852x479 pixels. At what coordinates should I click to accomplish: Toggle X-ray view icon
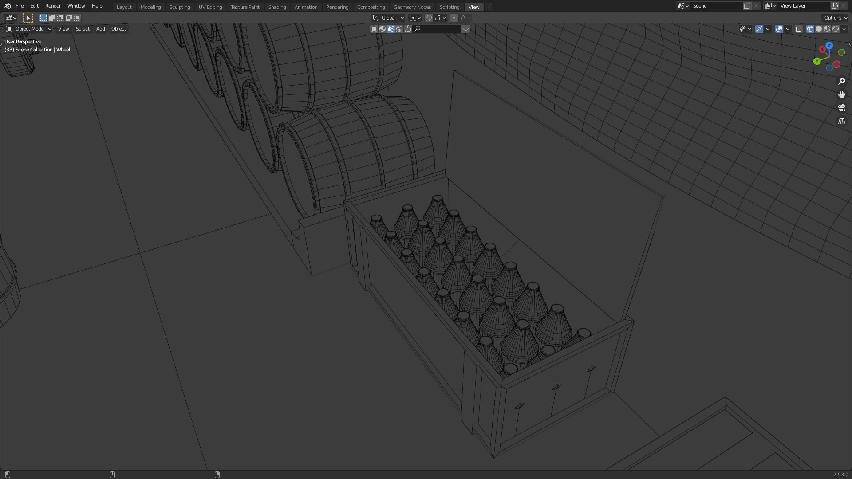[x=799, y=29]
